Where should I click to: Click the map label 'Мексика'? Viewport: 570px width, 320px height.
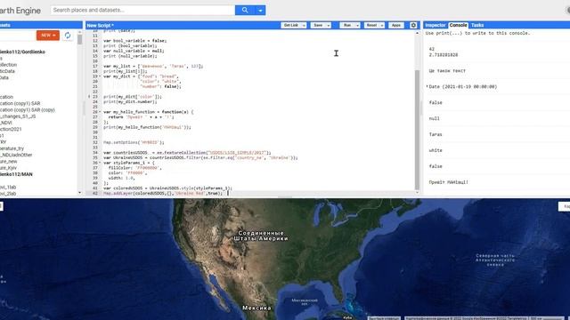click(256, 308)
